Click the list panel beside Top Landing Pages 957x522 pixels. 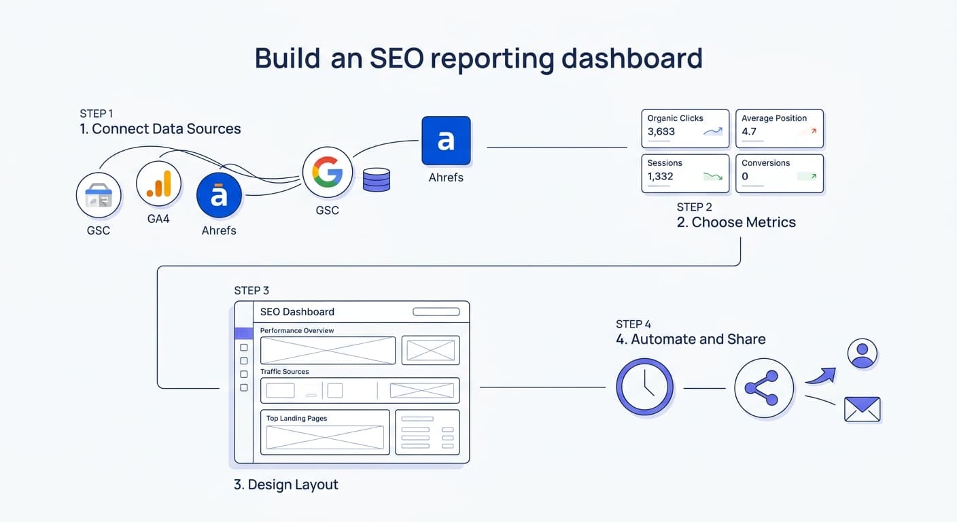tap(428, 432)
